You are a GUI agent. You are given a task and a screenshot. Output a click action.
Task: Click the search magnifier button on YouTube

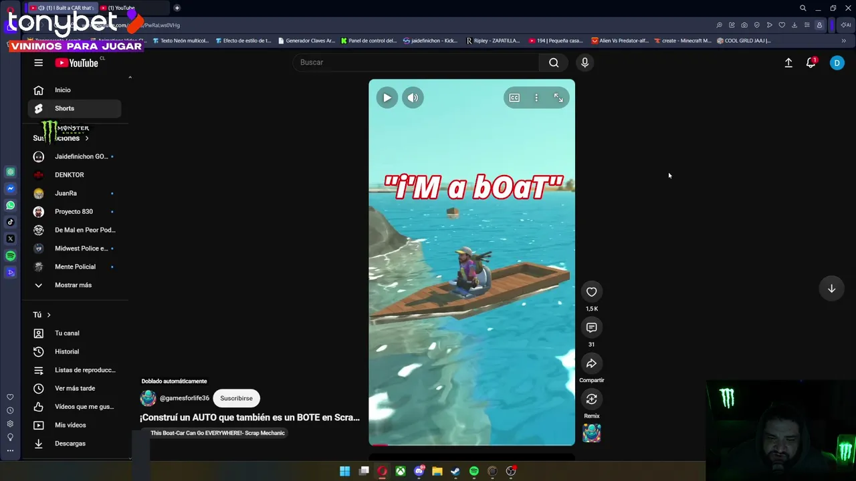tap(554, 63)
